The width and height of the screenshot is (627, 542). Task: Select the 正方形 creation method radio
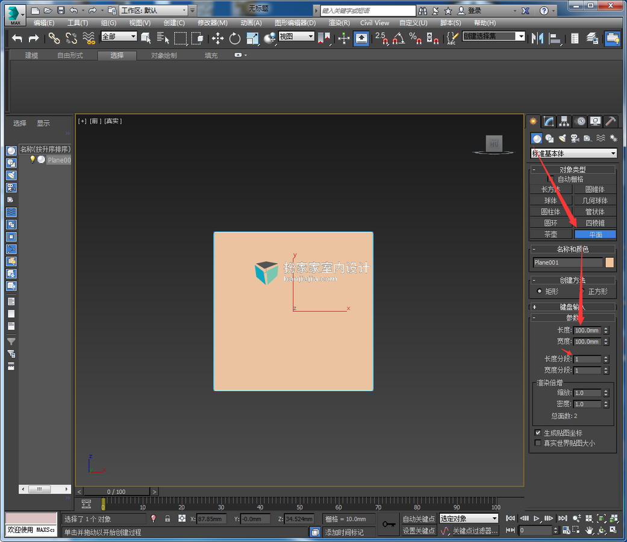[x=582, y=291]
